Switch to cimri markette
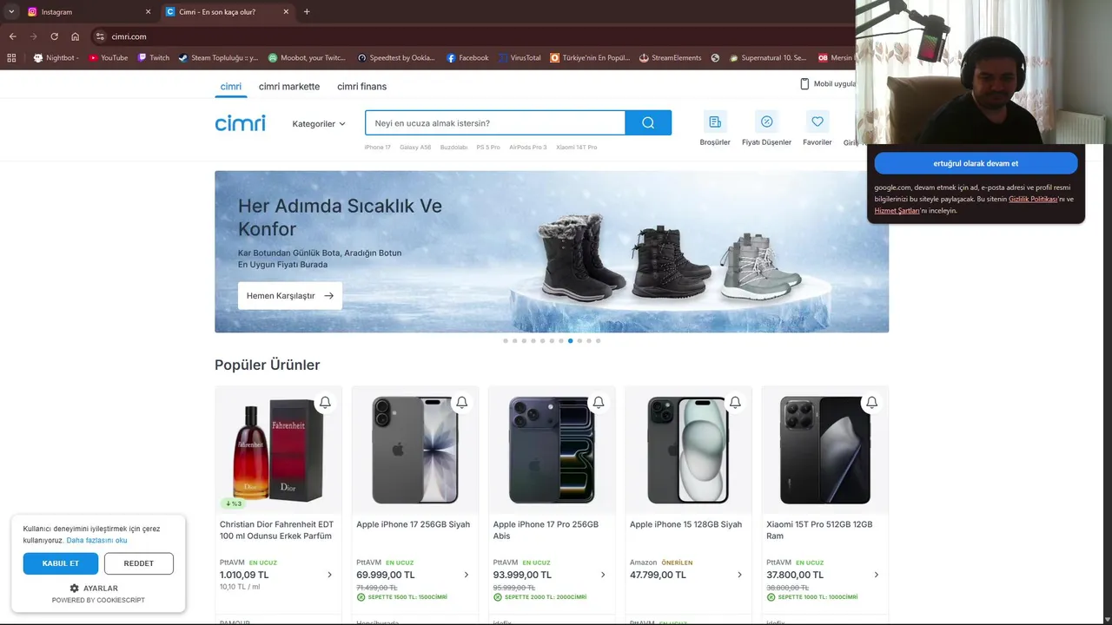This screenshot has width=1112, height=625. pos(289,87)
